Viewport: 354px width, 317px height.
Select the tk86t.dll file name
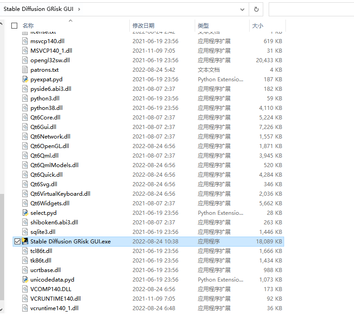pos(41,261)
